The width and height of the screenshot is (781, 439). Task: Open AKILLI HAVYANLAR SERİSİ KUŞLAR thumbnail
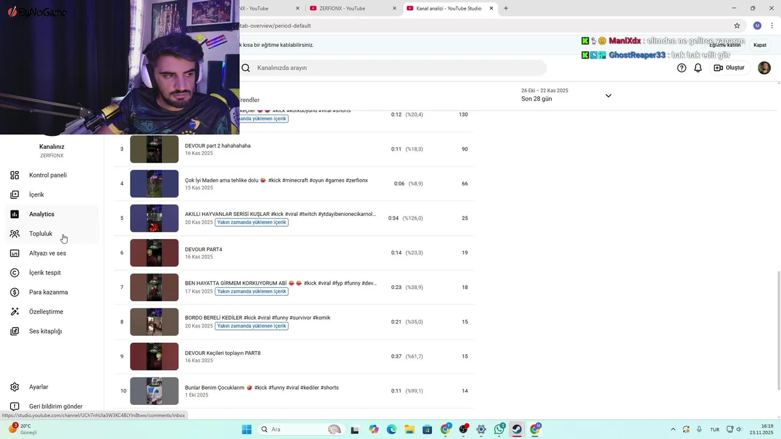coord(154,218)
